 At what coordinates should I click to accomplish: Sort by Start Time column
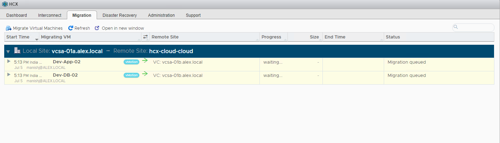tap(18, 37)
